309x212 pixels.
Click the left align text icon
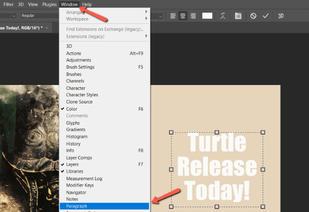pos(173,16)
